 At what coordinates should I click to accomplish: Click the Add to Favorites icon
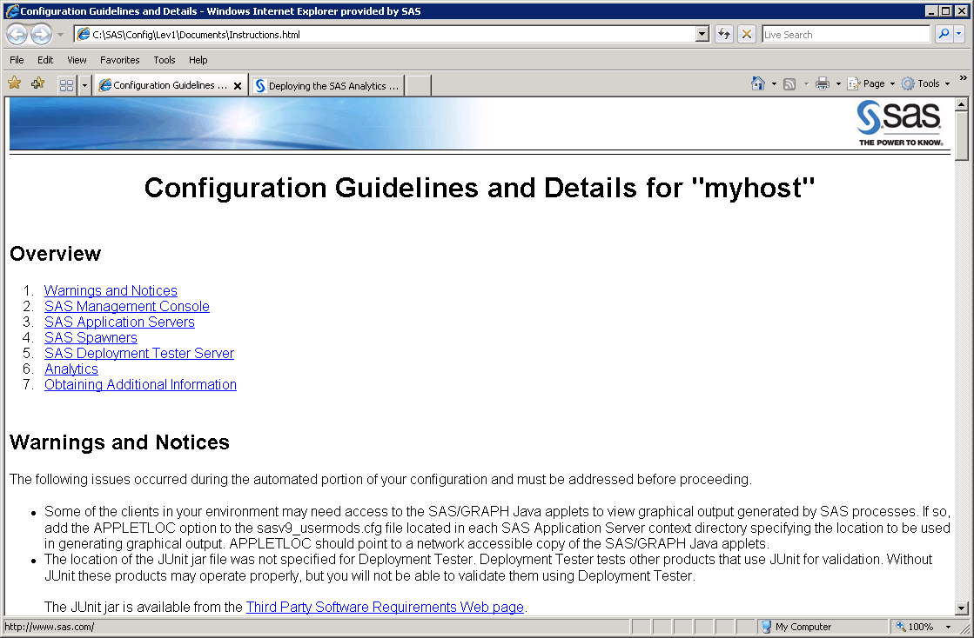pos(37,83)
